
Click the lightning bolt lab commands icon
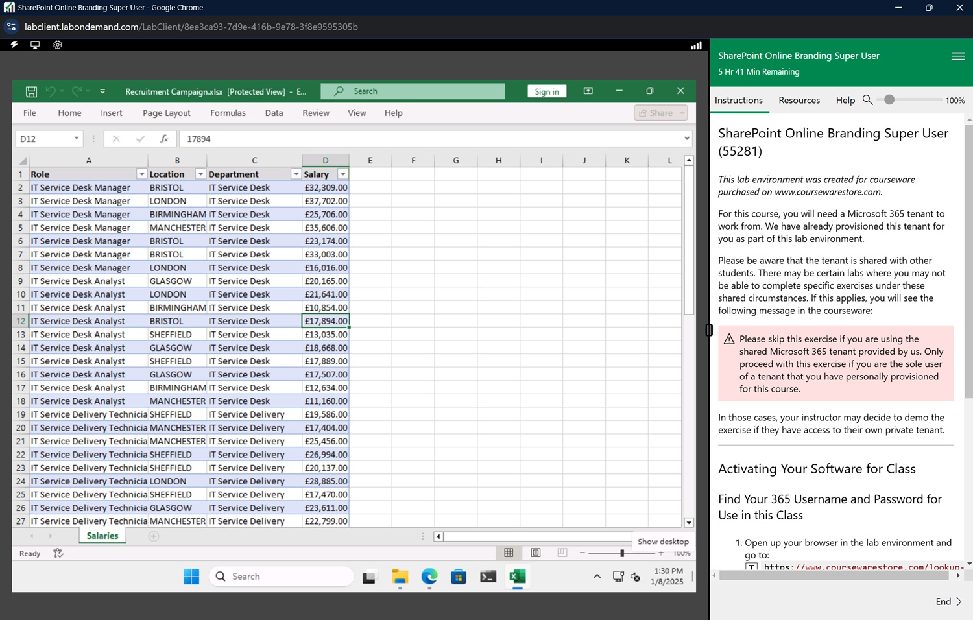[14, 45]
